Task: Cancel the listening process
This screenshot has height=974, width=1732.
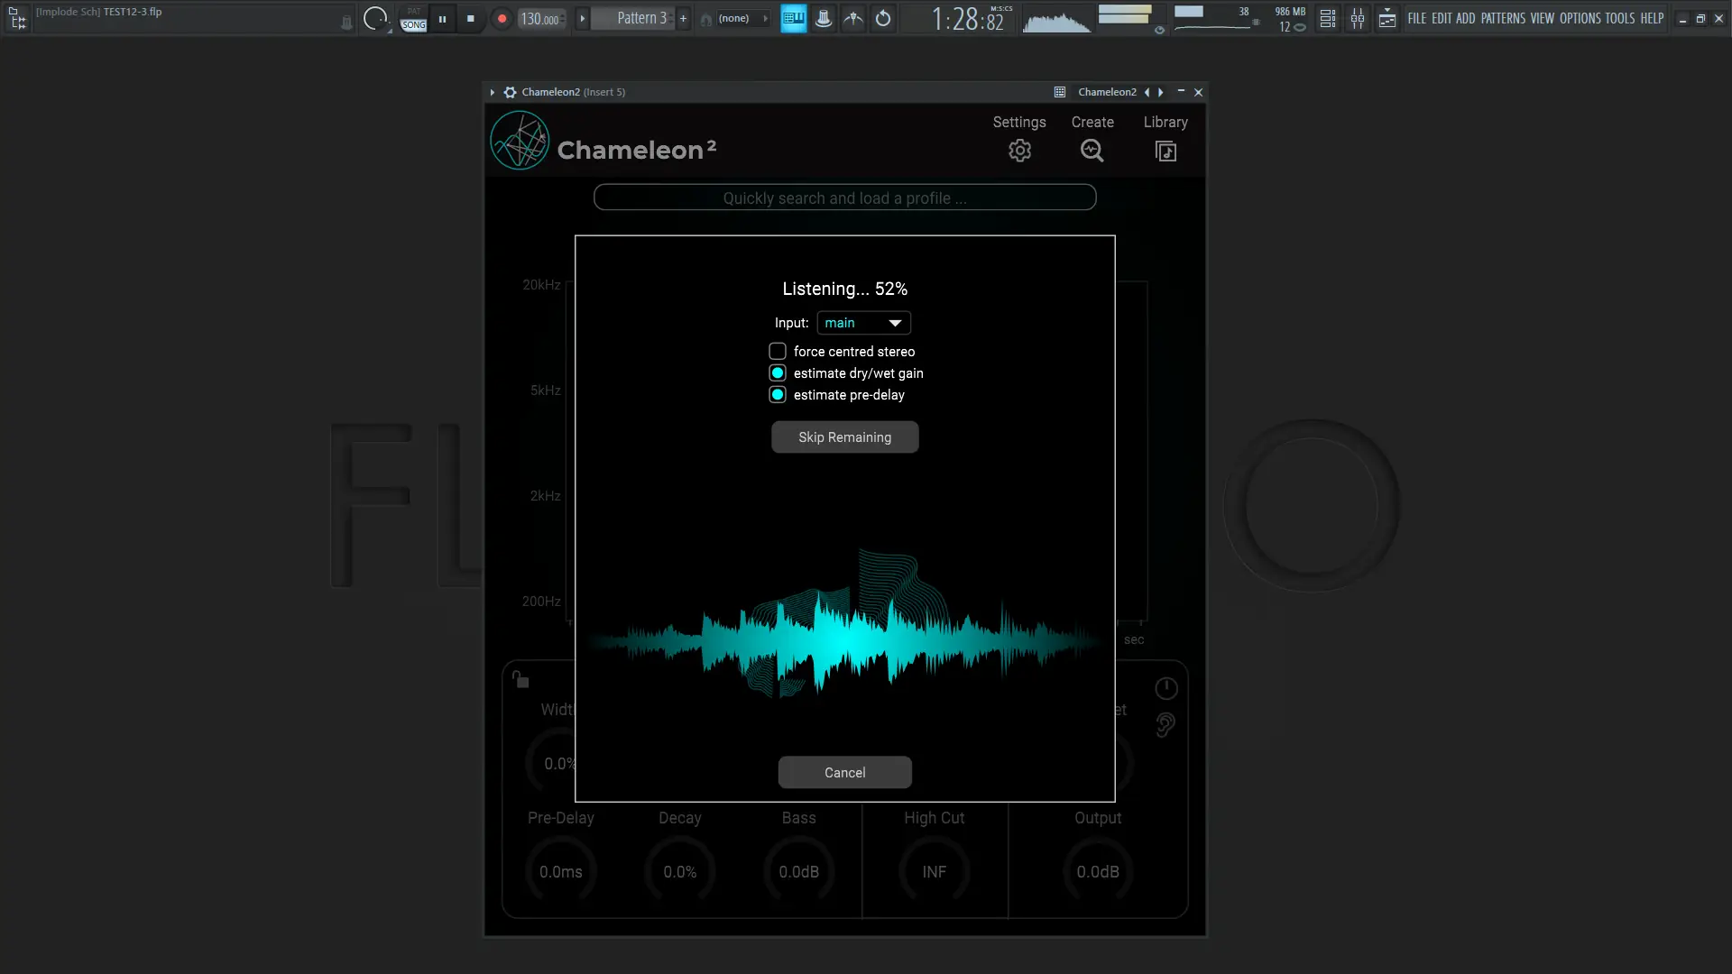Action: pos(844,773)
